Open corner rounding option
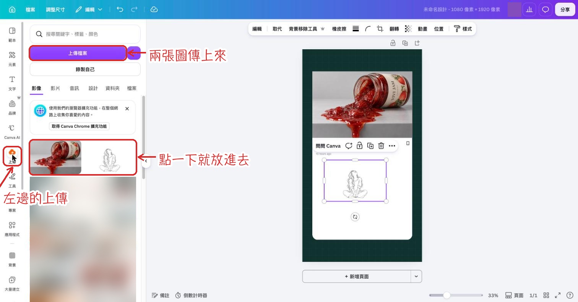 [368, 29]
